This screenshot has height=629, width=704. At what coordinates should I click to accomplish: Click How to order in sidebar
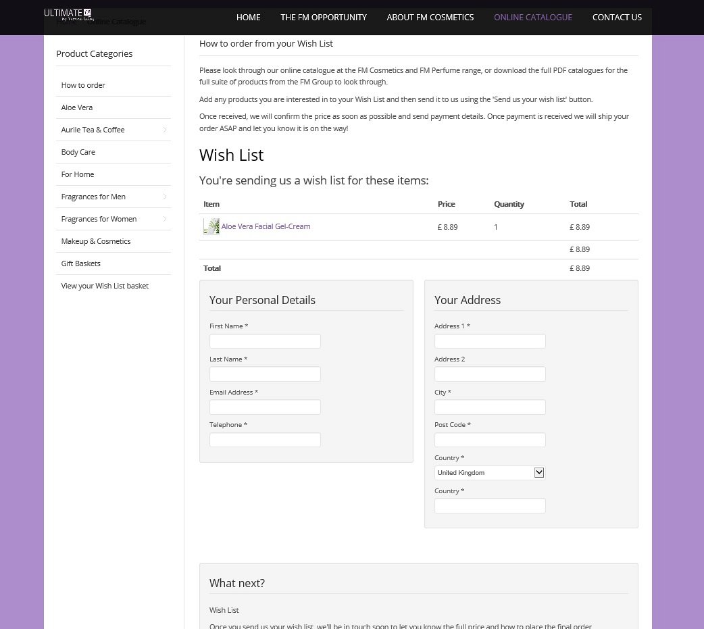(x=83, y=85)
